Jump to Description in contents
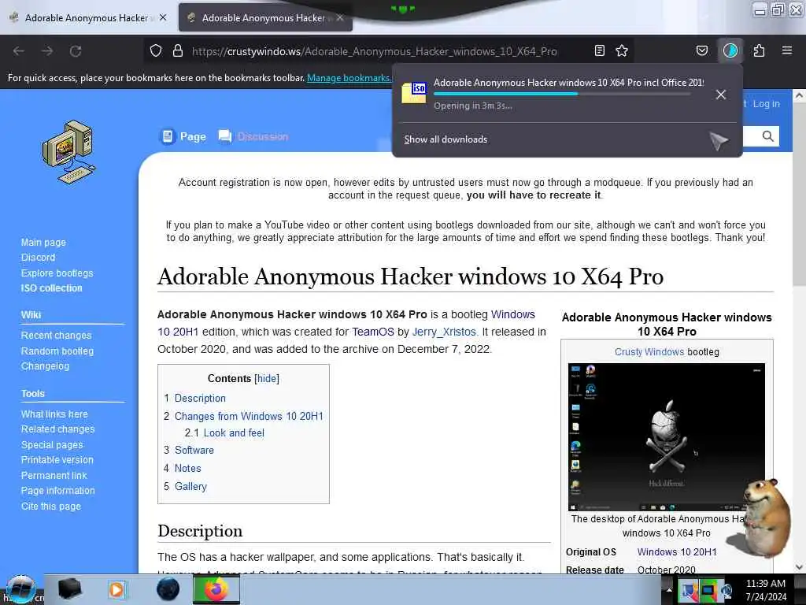Screen dimensions: 806x605 point(200,398)
